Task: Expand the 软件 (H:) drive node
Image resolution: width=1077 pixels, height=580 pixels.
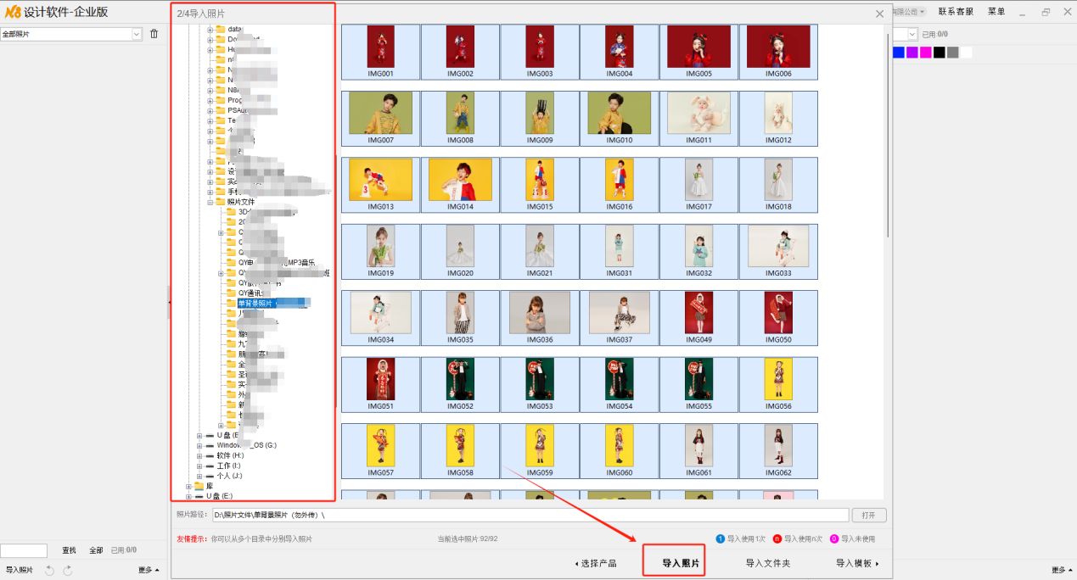Action: (199, 455)
